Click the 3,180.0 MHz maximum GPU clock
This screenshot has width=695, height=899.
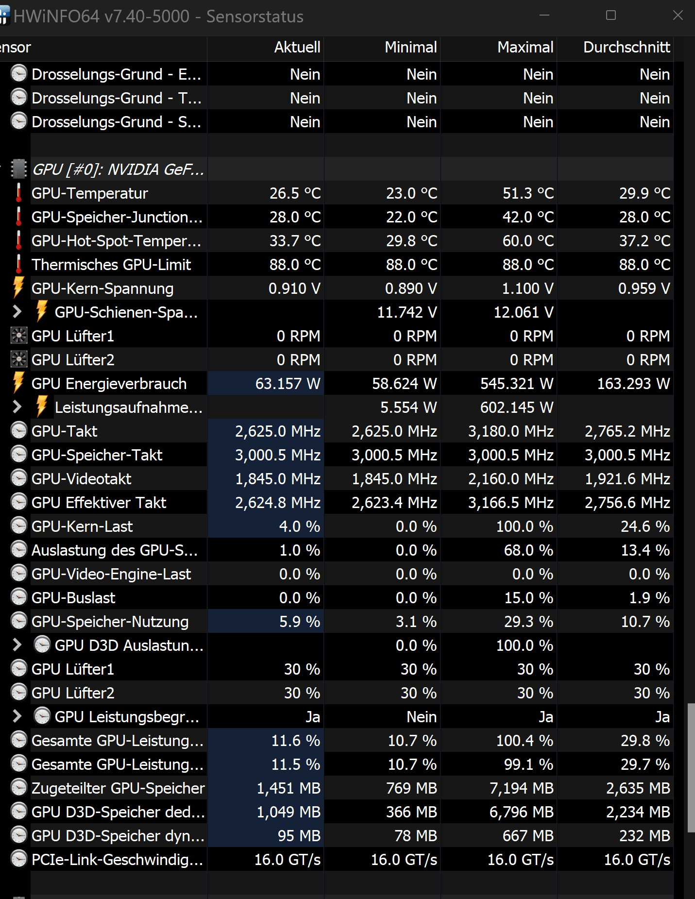coord(511,431)
